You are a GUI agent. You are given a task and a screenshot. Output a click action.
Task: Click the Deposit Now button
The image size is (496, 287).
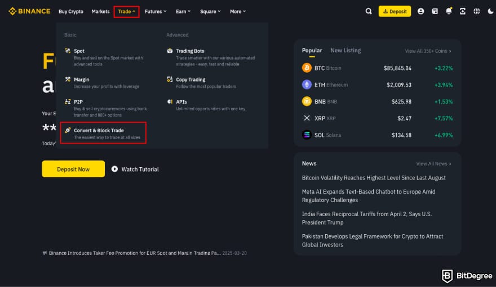[x=73, y=169]
